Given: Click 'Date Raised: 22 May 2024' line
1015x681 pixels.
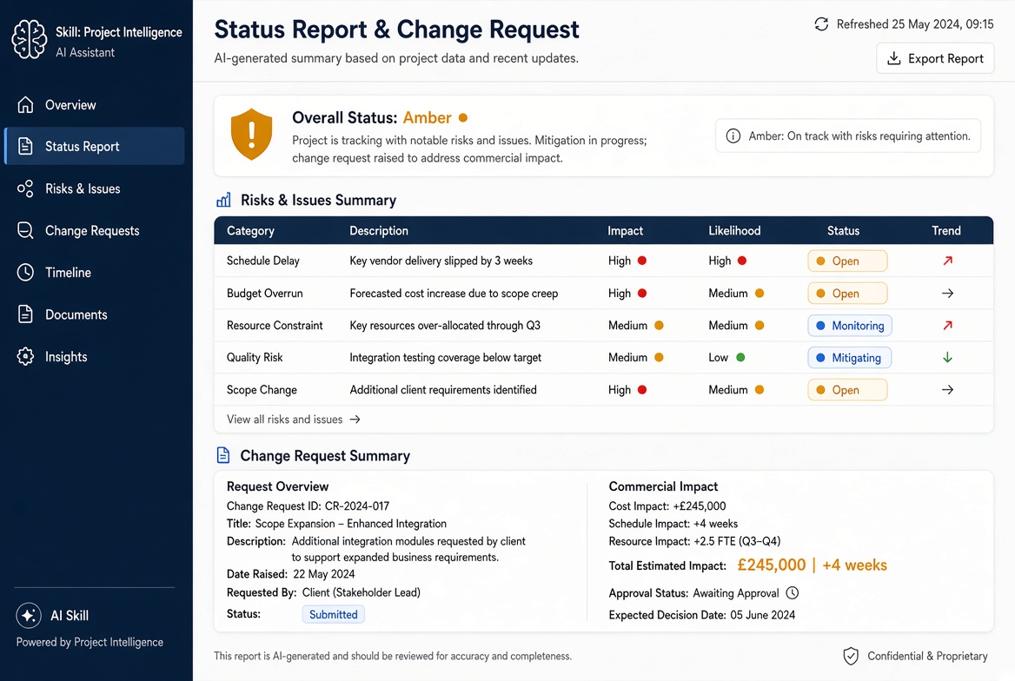Looking at the screenshot, I should point(290,574).
